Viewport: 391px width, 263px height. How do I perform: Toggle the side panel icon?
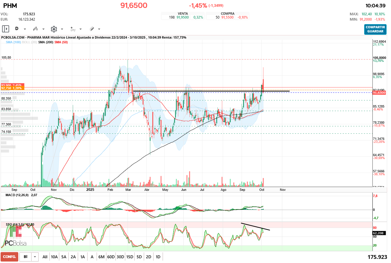point(6,29)
